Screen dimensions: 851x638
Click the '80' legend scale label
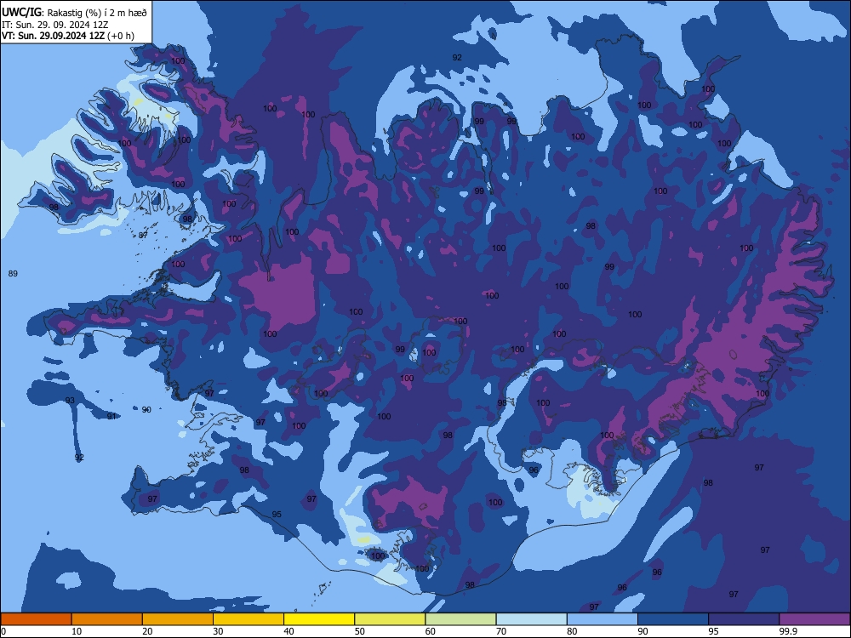pyautogui.click(x=572, y=631)
